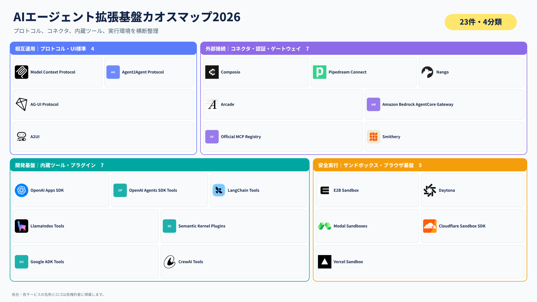Click the Amazon Bedrock AgentCore Gateway text
This screenshot has width=537, height=302.
tap(418, 104)
